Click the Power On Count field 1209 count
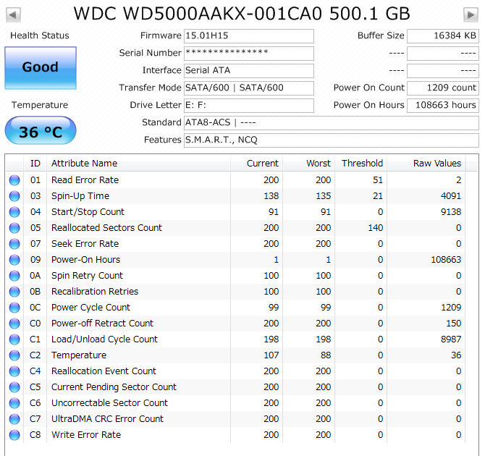Image resolution: width=485 pixels, height=456 pixels. (443, 88)
